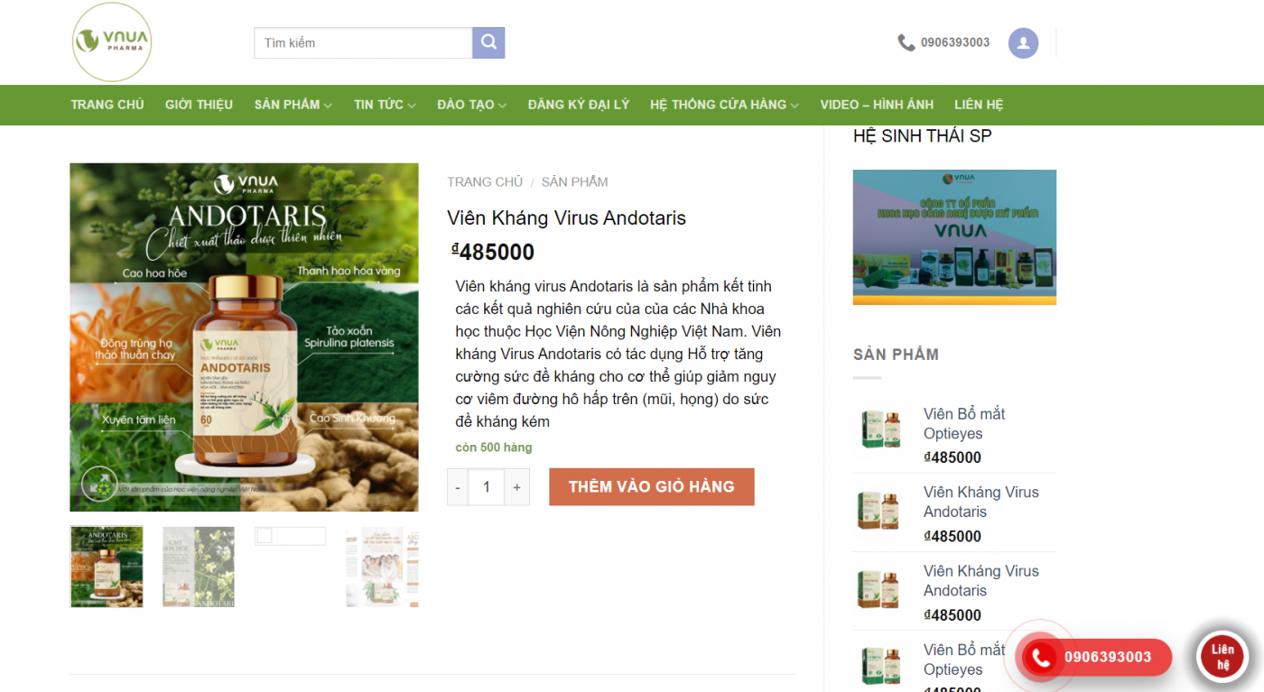The image size is (1264, 692).
Task: Decrease quantity with minus button
Action: (458, 487)
